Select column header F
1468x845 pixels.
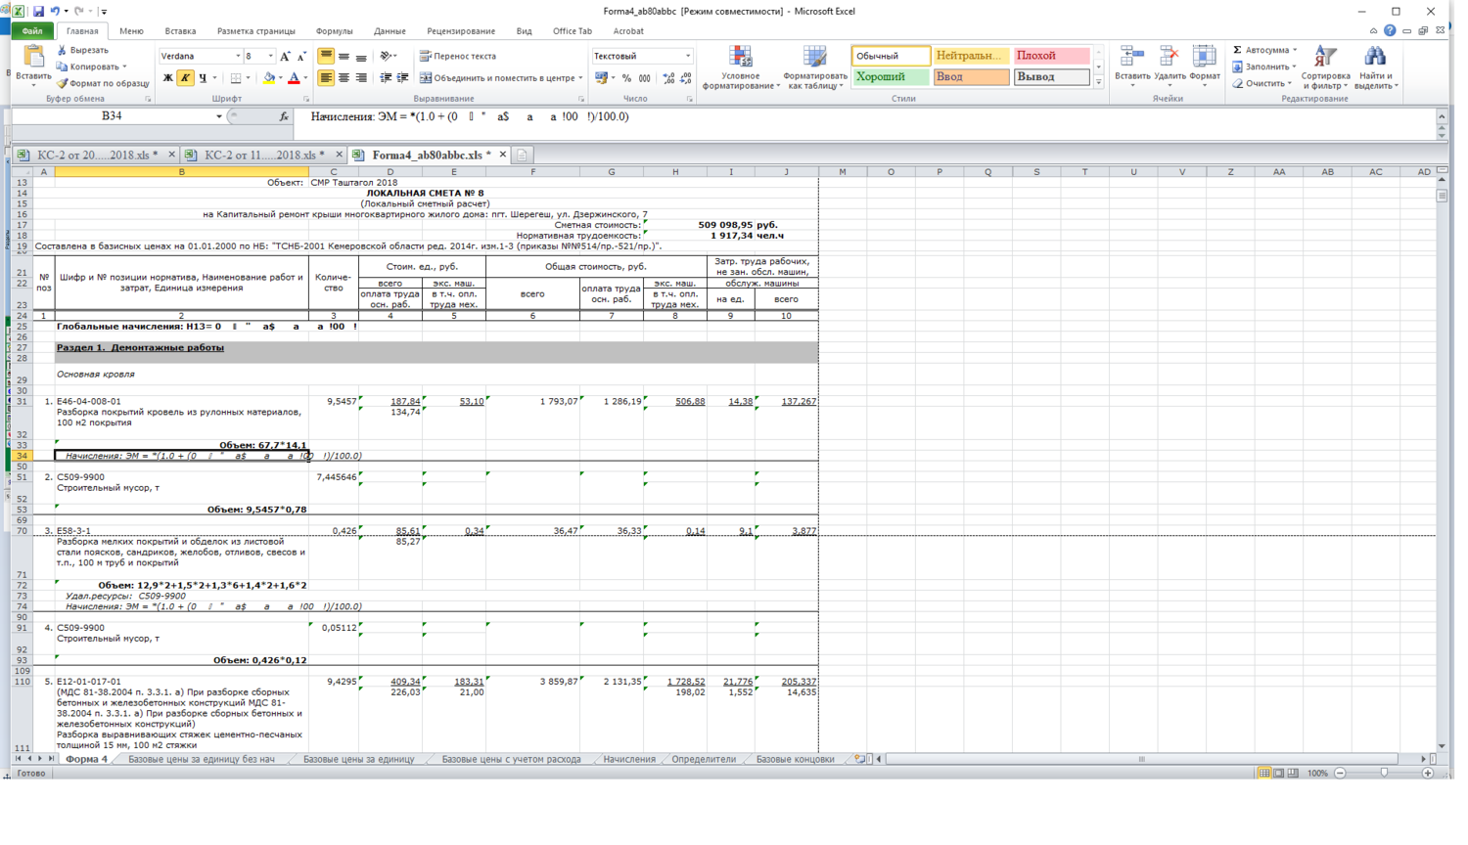click(532, 172)
